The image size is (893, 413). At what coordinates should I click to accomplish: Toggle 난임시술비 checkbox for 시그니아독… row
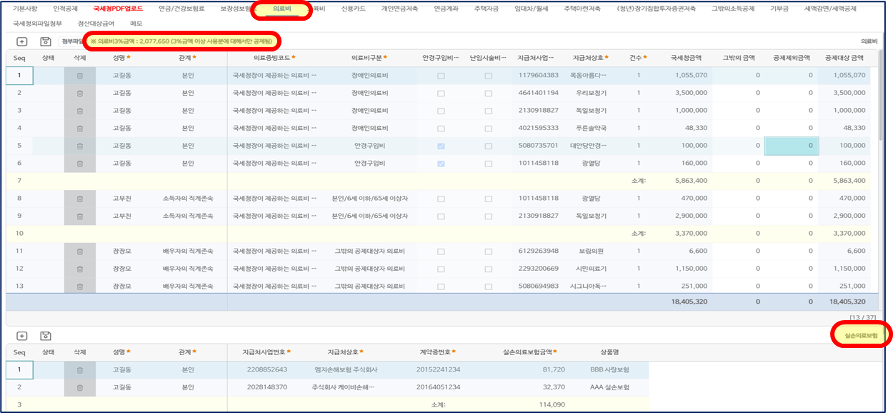pyautogui.click(x=489, y=286)
